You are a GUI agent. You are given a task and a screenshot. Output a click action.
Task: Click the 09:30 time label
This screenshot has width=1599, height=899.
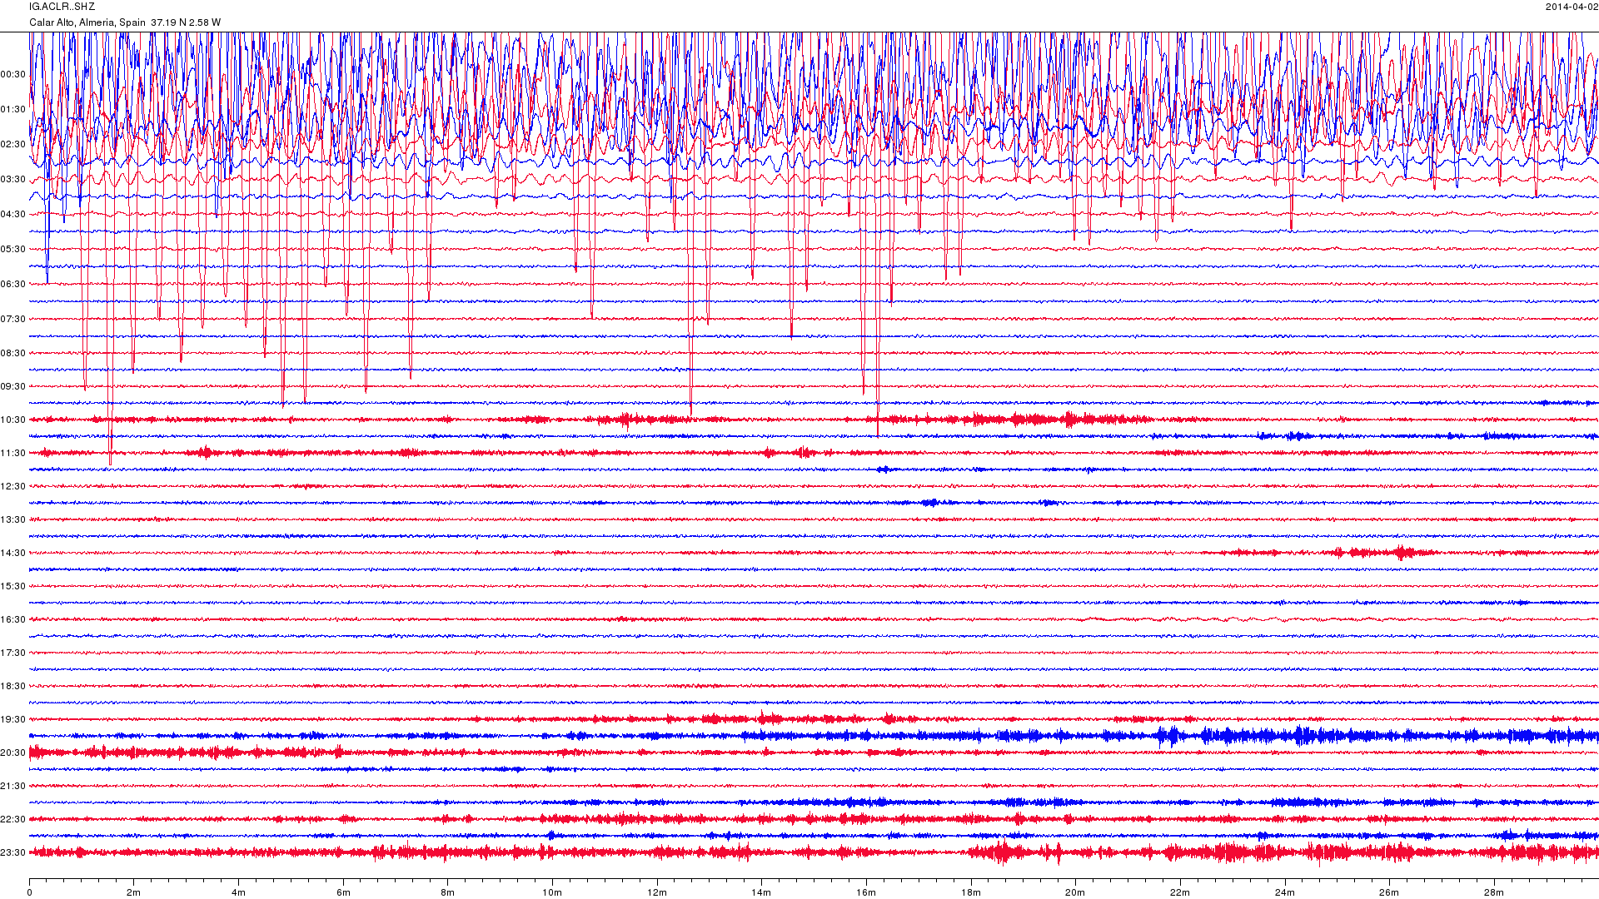pyautogui.click(x=13, y=387)
